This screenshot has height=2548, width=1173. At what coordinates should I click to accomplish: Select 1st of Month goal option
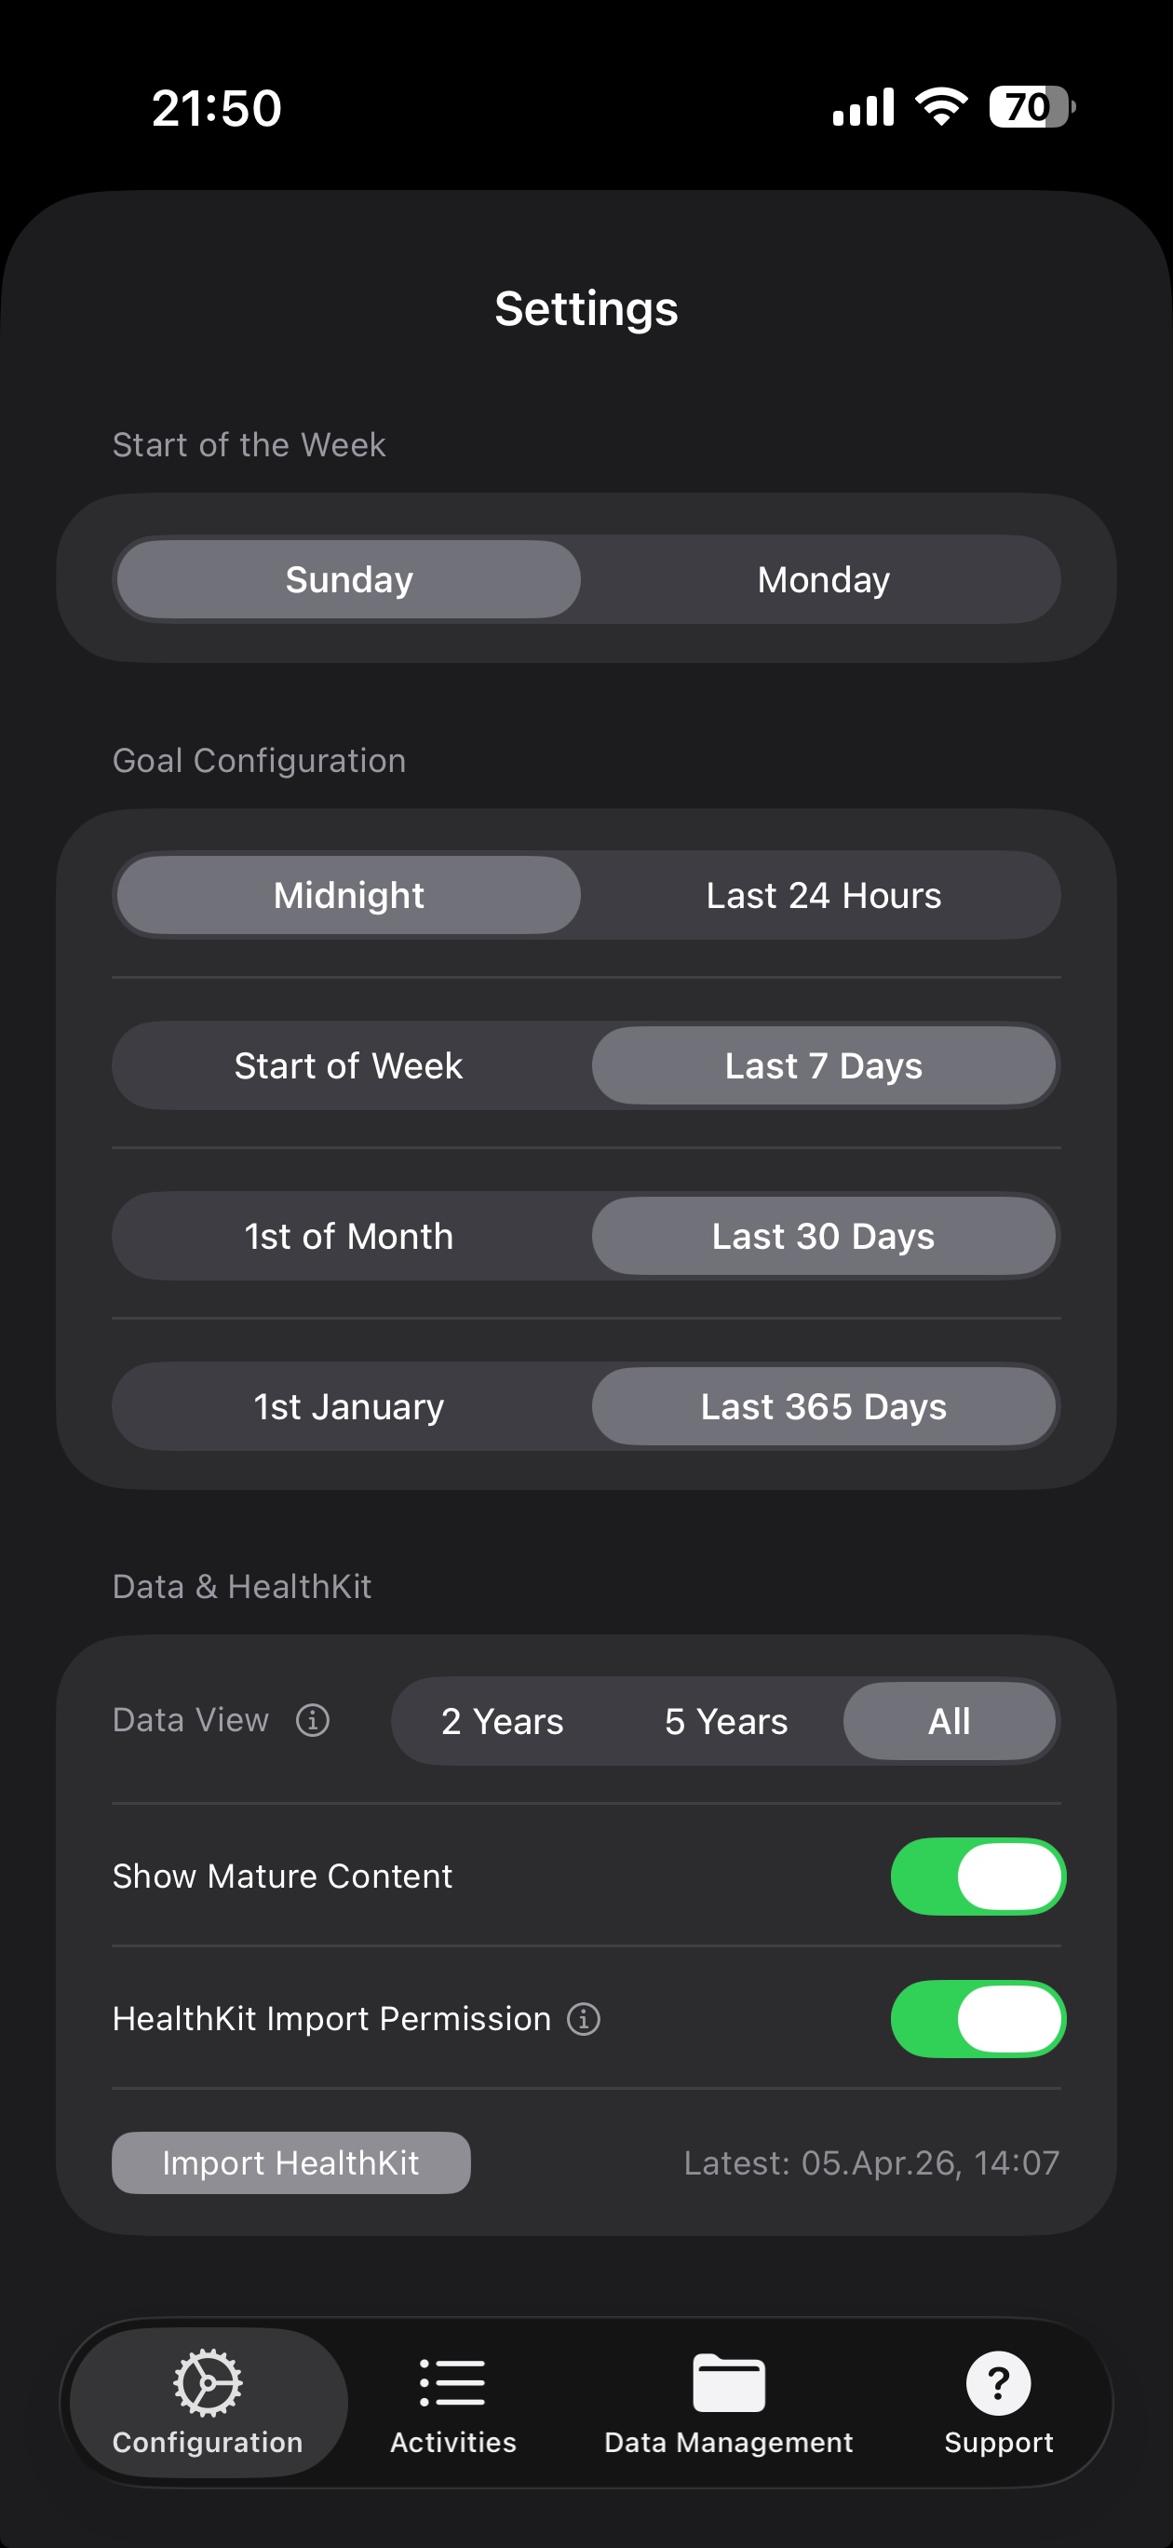click(349, 1237)
